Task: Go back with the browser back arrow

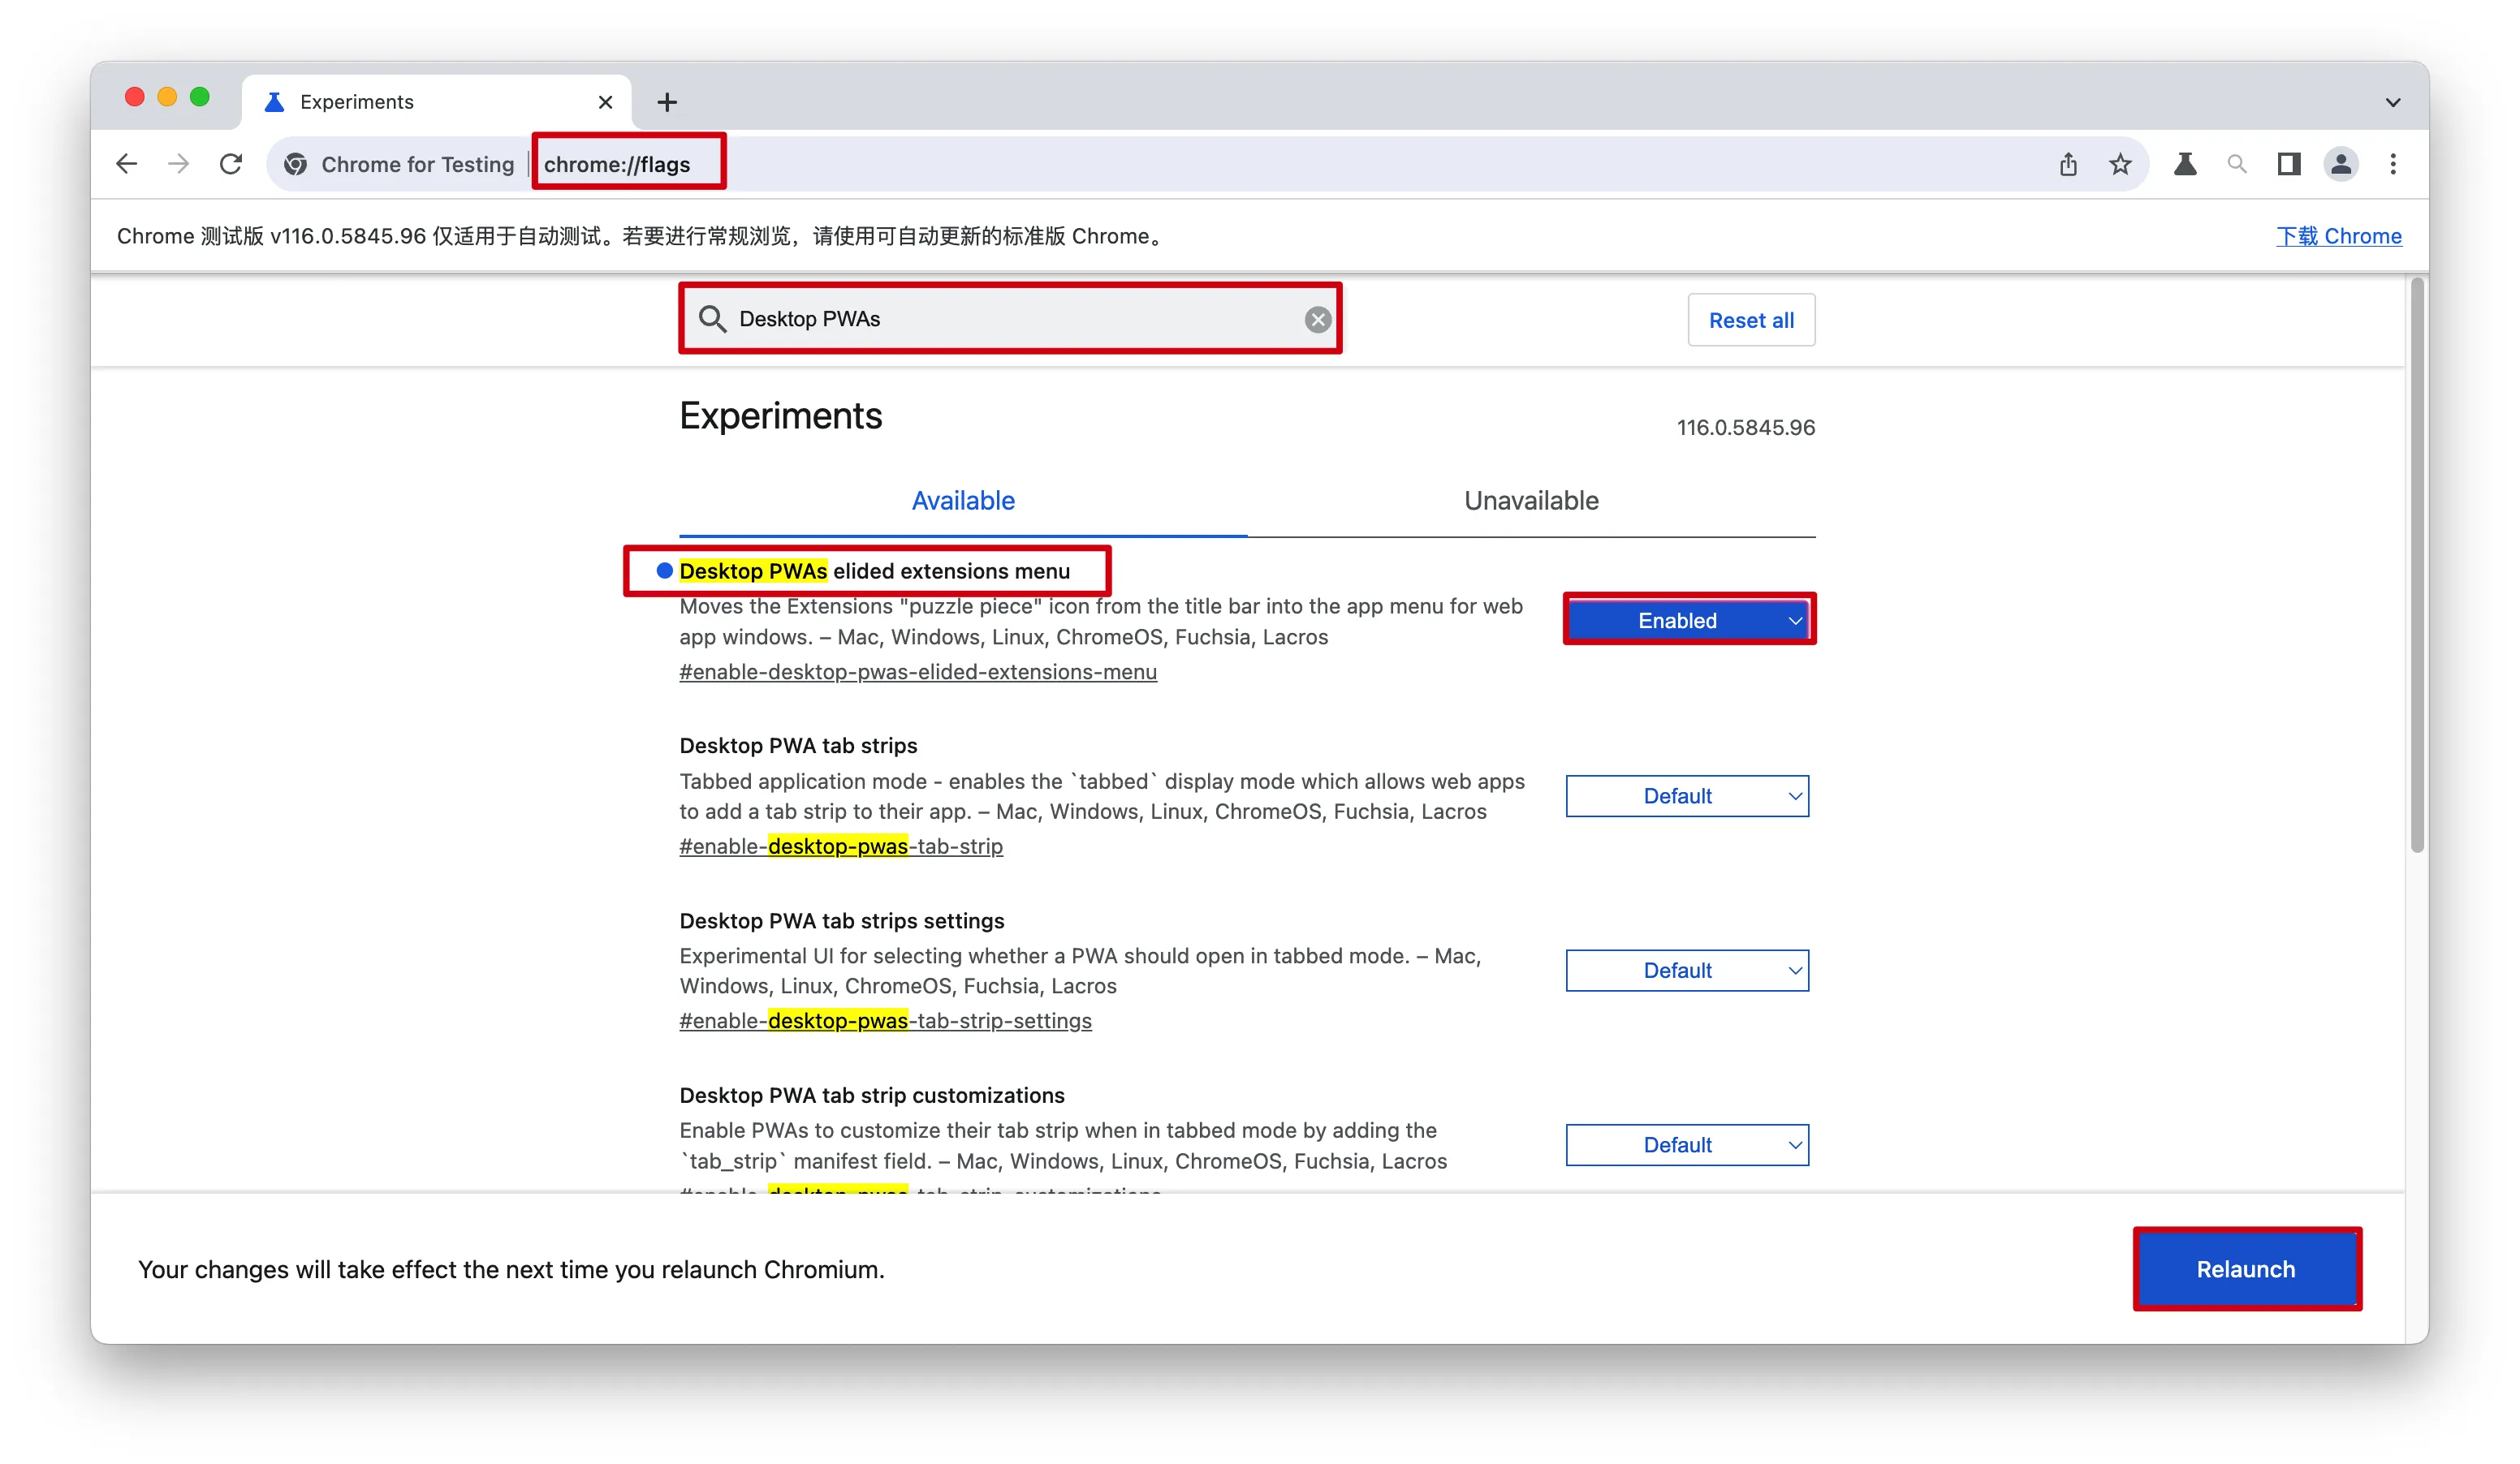Action: point(126,164)
